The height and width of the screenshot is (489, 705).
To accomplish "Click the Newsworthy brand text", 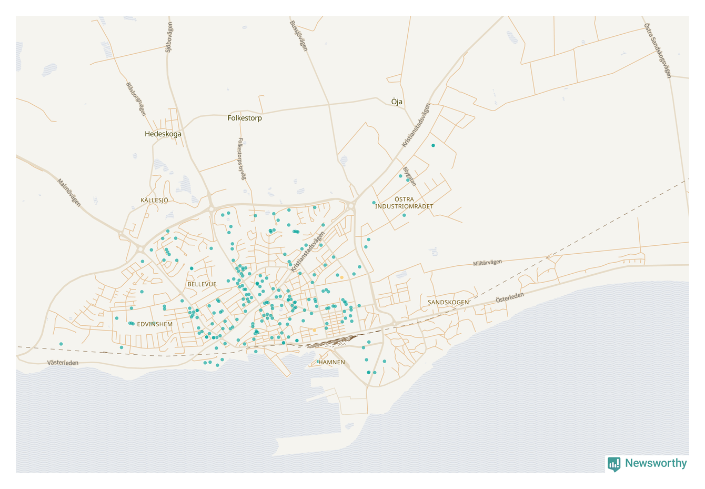I will coord(656,463).
